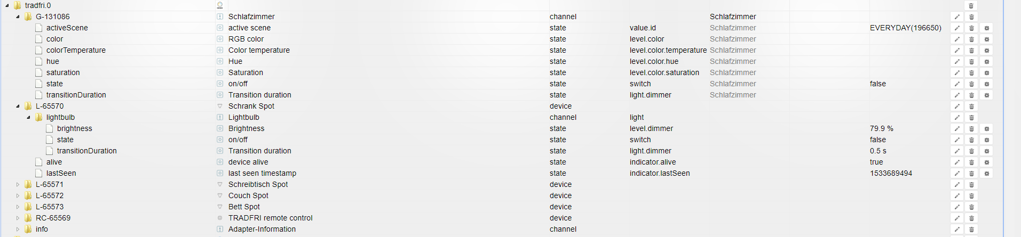Click the edit pencil for activeScene

957,28
